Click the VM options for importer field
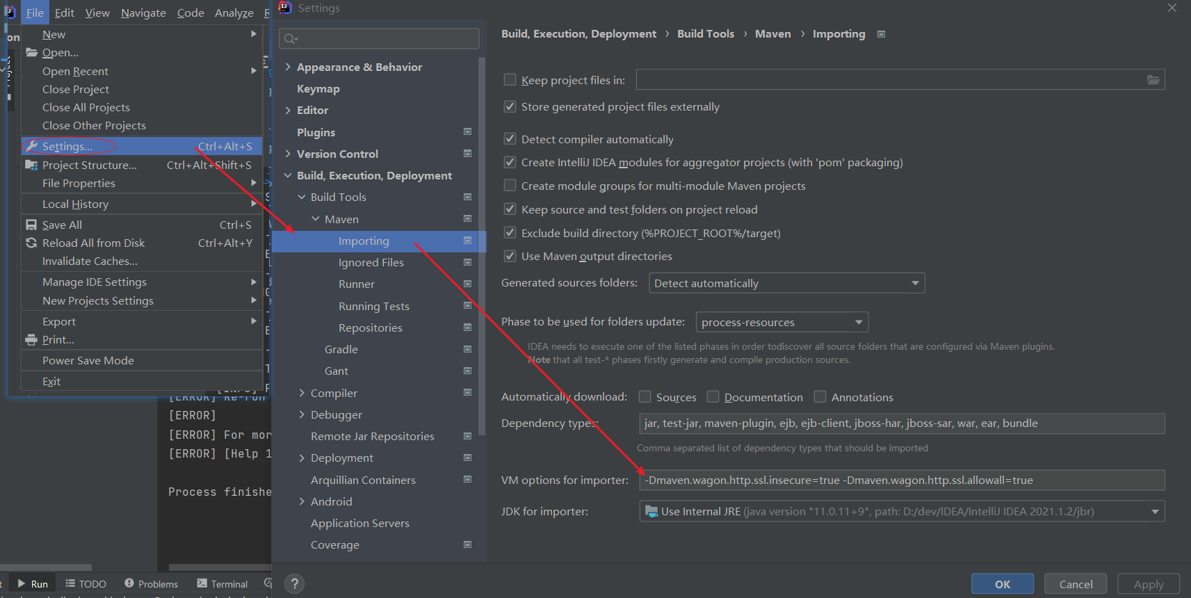The height and width of the screenshot is (598, 1191). (902, 480)
